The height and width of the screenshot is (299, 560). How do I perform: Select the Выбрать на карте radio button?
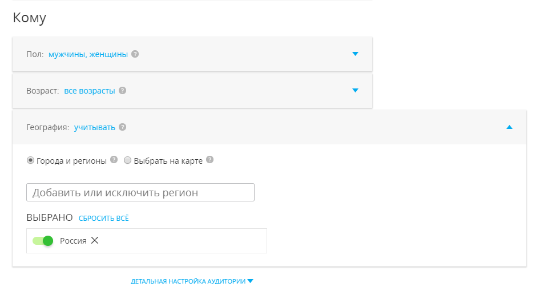click(x=128, y=161)
